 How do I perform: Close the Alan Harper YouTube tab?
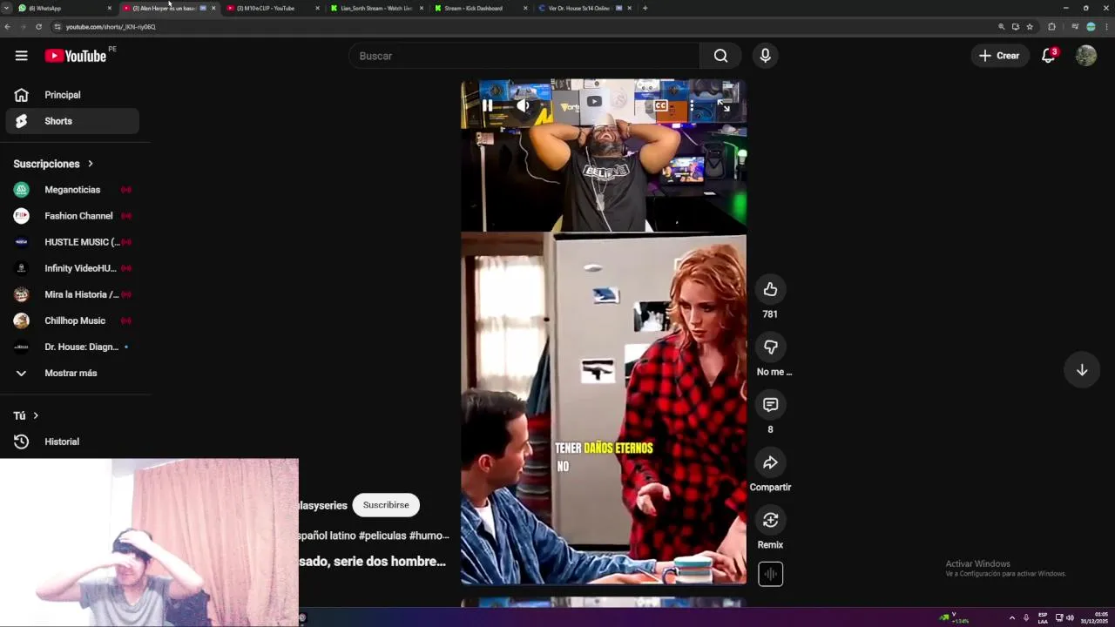click(213, 8)
